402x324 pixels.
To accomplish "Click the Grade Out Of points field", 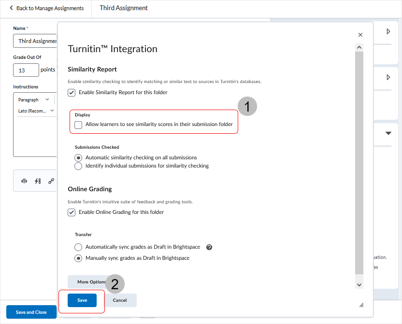I will [26, 70].
